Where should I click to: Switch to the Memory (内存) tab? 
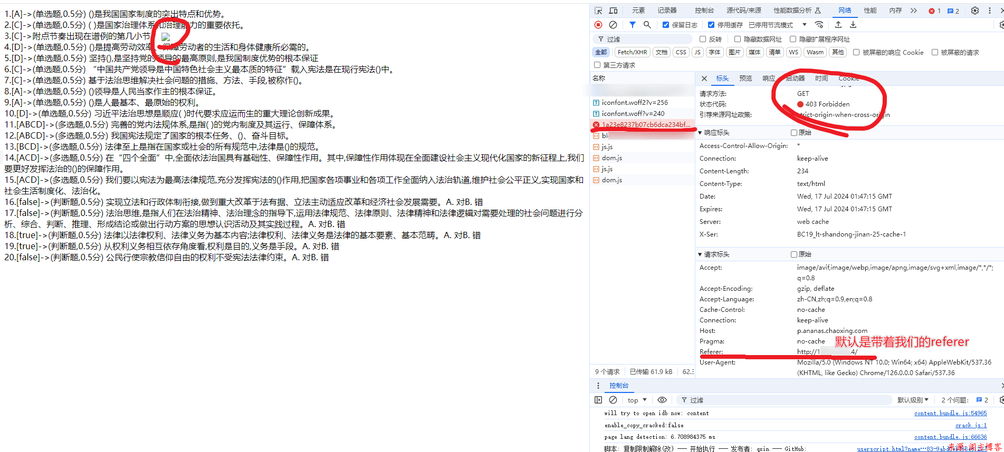[x=895, y=11]
